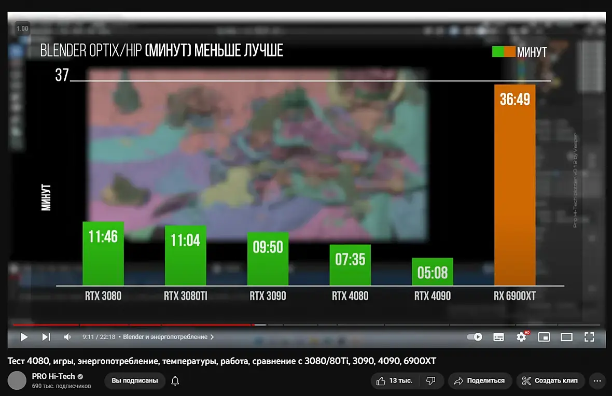Turn on subtitles
The width and height of the screenshot is (612, 396).
tap(498, 337)
